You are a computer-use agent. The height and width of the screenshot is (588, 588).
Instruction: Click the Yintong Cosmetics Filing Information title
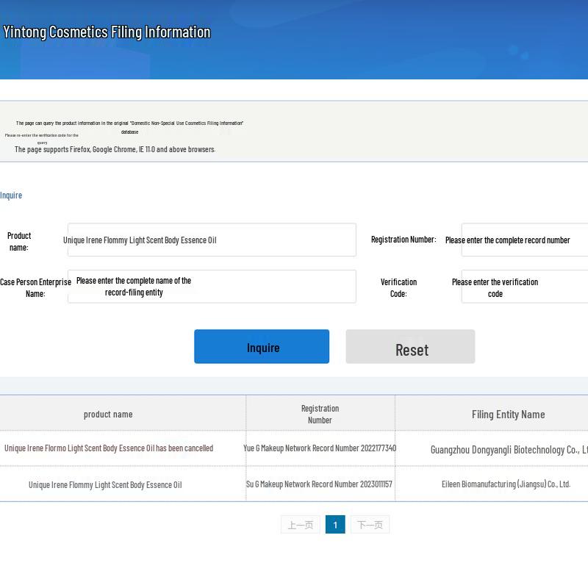pos(107,32)
